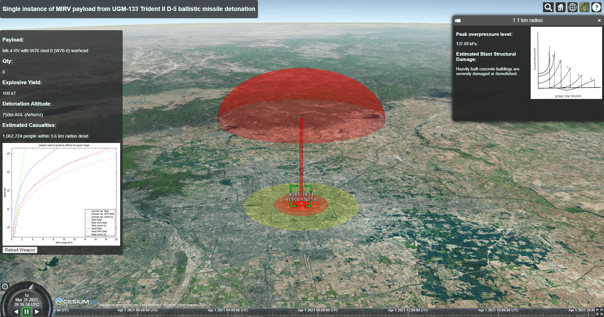
Task: Open the weapon yield range chart
Action: 61,194
